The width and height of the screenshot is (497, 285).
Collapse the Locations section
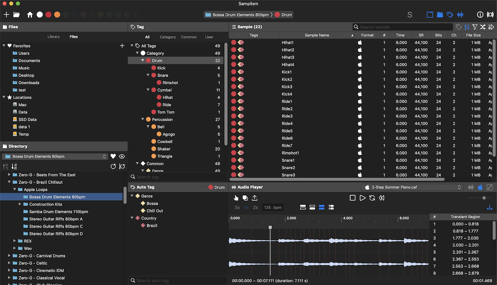coord(4,97)
